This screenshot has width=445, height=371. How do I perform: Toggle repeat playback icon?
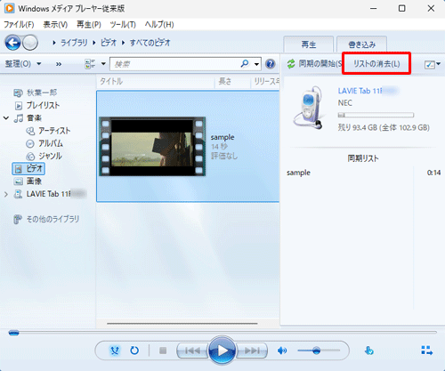134,351
